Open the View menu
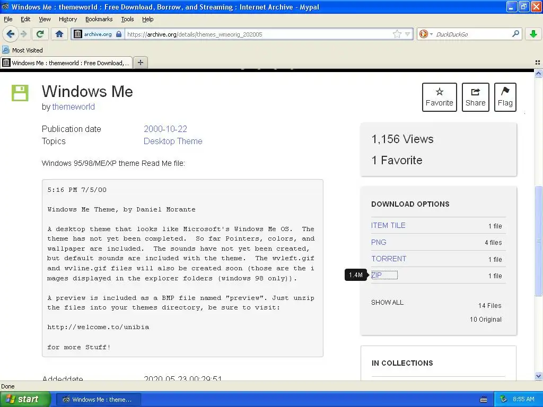 tap(45, 19)
